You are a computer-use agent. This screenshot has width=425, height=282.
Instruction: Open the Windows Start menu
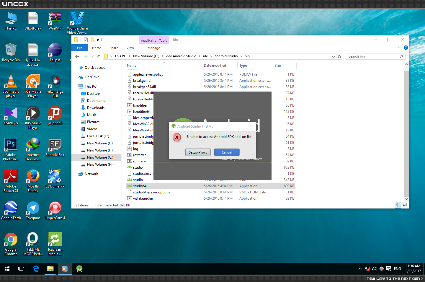click(7, 269)
